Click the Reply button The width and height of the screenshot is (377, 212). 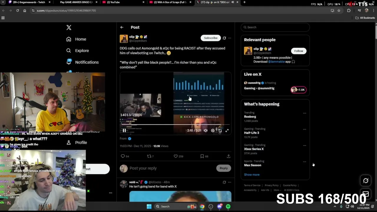[x=224, y=168]
